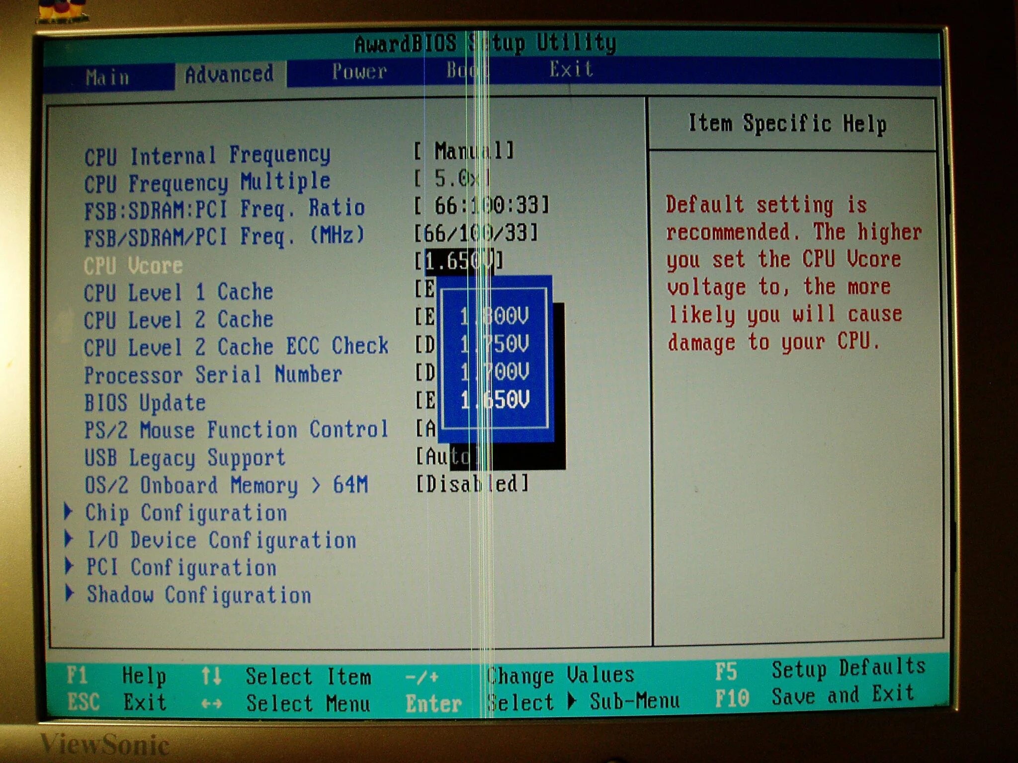Select CPU Level 2 Cache ECC Check row
Image resolution: width=1018 pixels, height=763 pixels.
click(236, 347)
